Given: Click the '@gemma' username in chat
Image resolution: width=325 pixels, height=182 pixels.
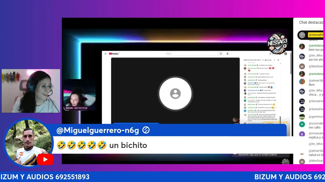Looking at the screenshot, I should pos(316,117).
